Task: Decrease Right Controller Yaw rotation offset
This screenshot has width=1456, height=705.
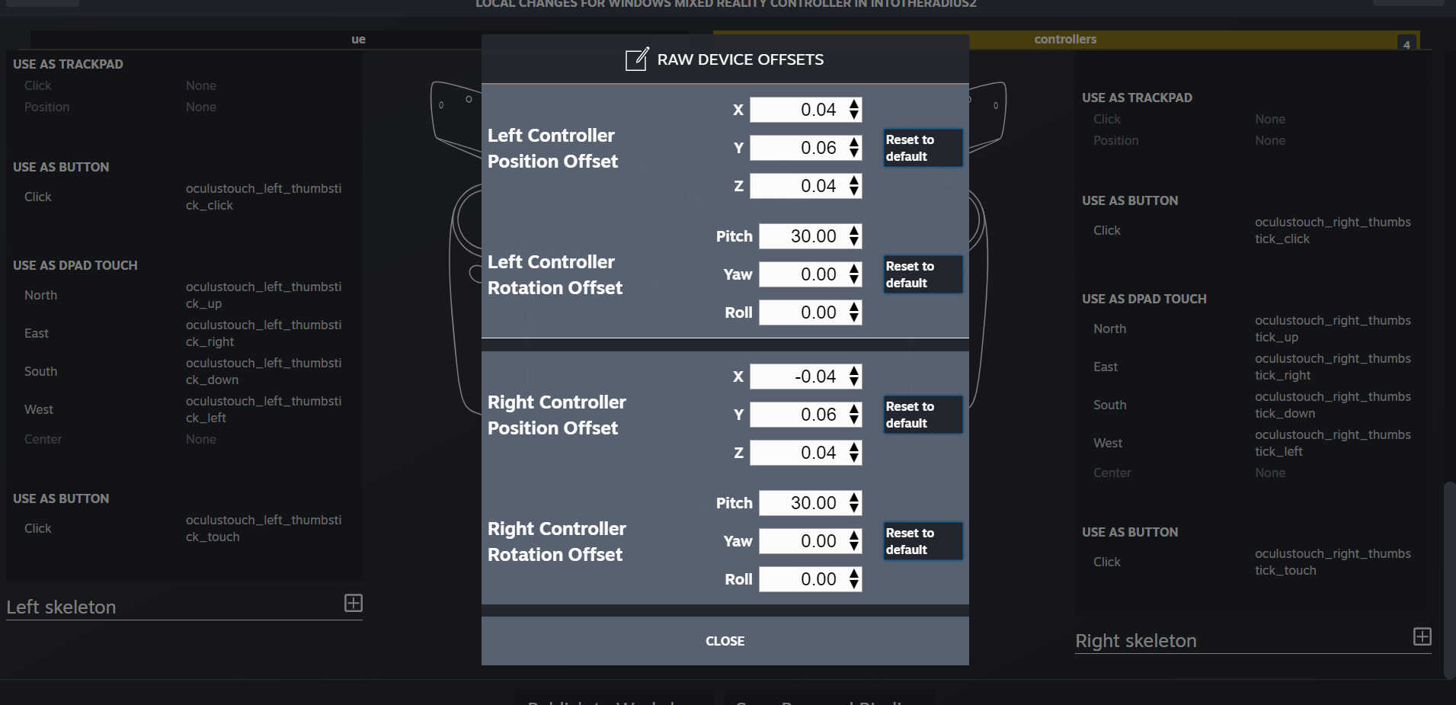Action: (x=854, y=546)
